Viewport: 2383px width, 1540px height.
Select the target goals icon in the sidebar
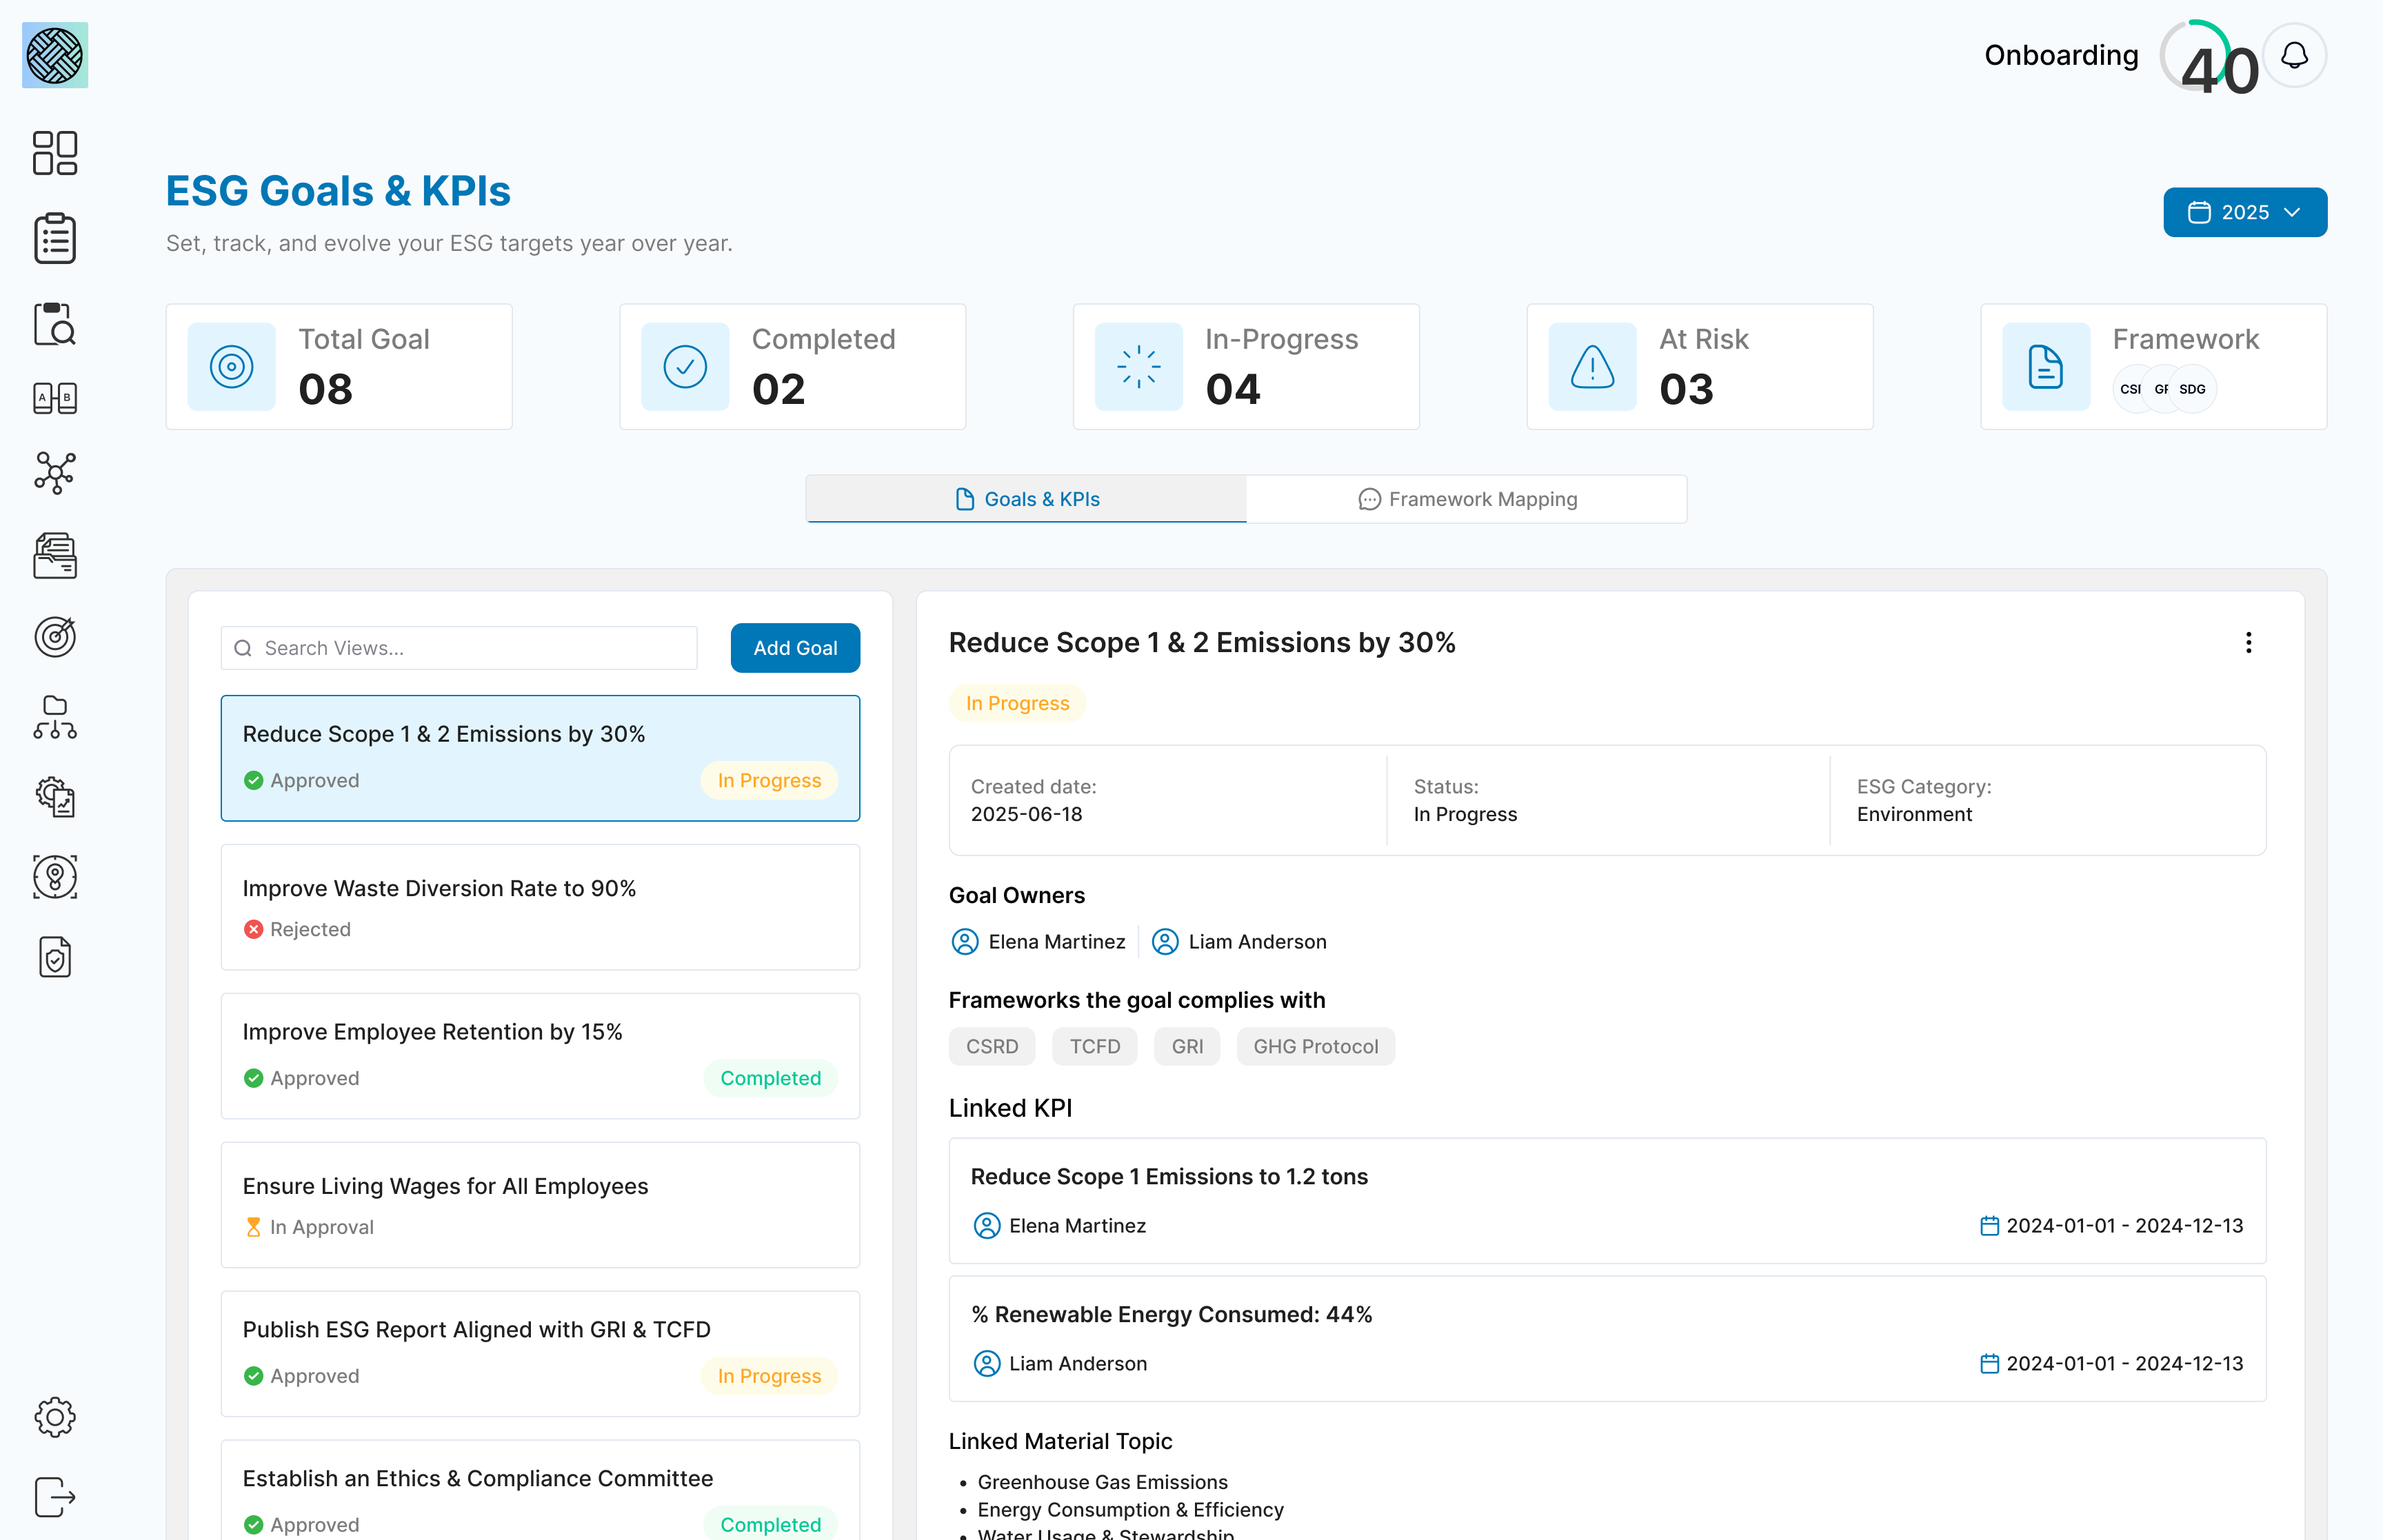click(x=55, y=637)
